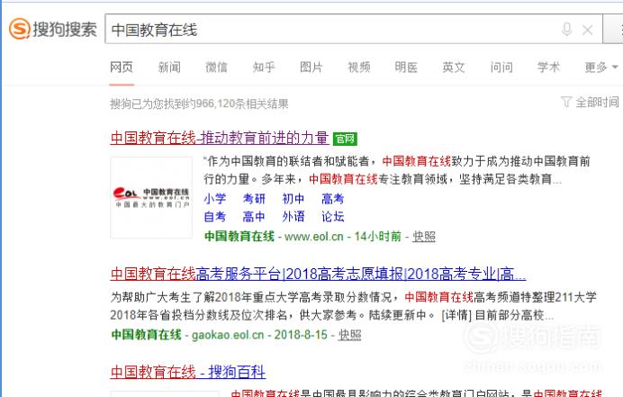
Task: Open the 视频 tab
Action: 359,68
